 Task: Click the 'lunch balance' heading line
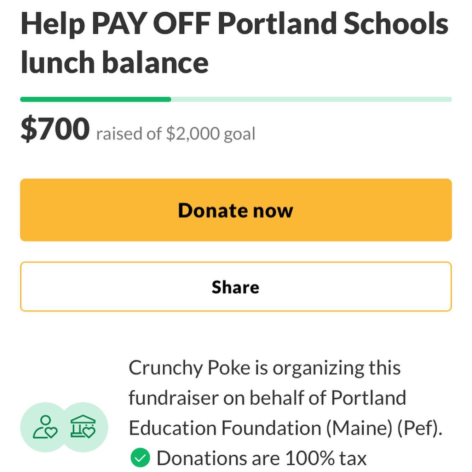(115, 62)
